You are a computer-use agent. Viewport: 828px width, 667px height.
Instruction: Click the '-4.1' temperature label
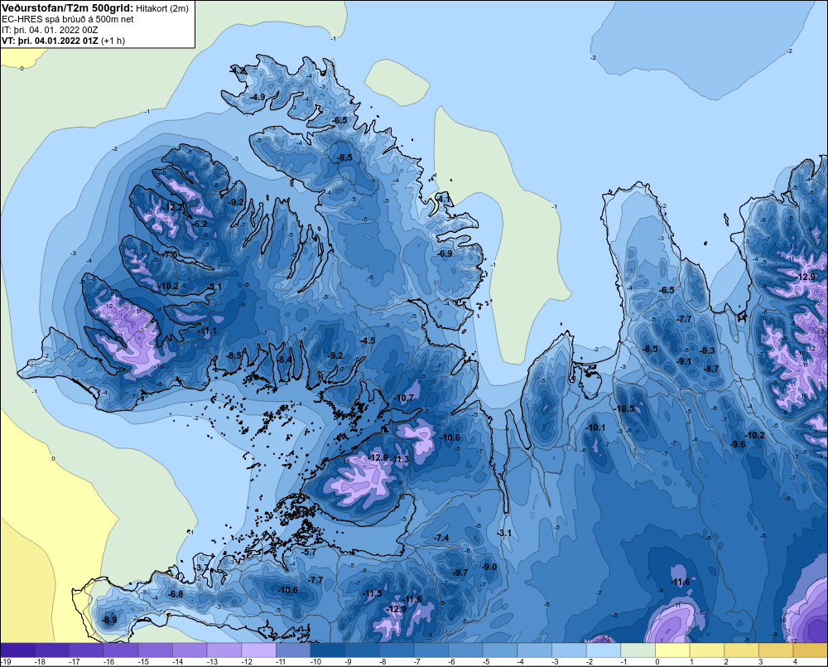pos(444,199)
